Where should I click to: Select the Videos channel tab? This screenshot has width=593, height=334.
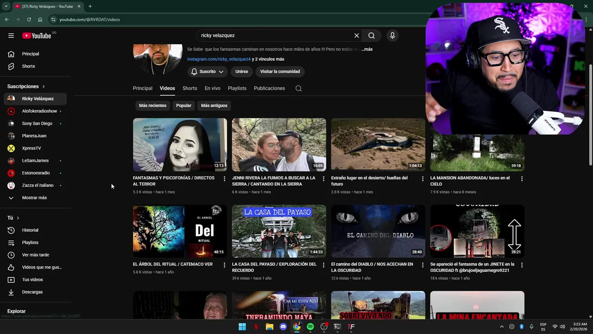point(167,88)
